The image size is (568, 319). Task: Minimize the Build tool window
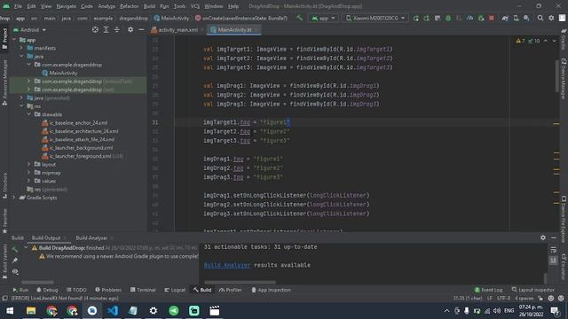pyautogui.click(x=554, y=237)
